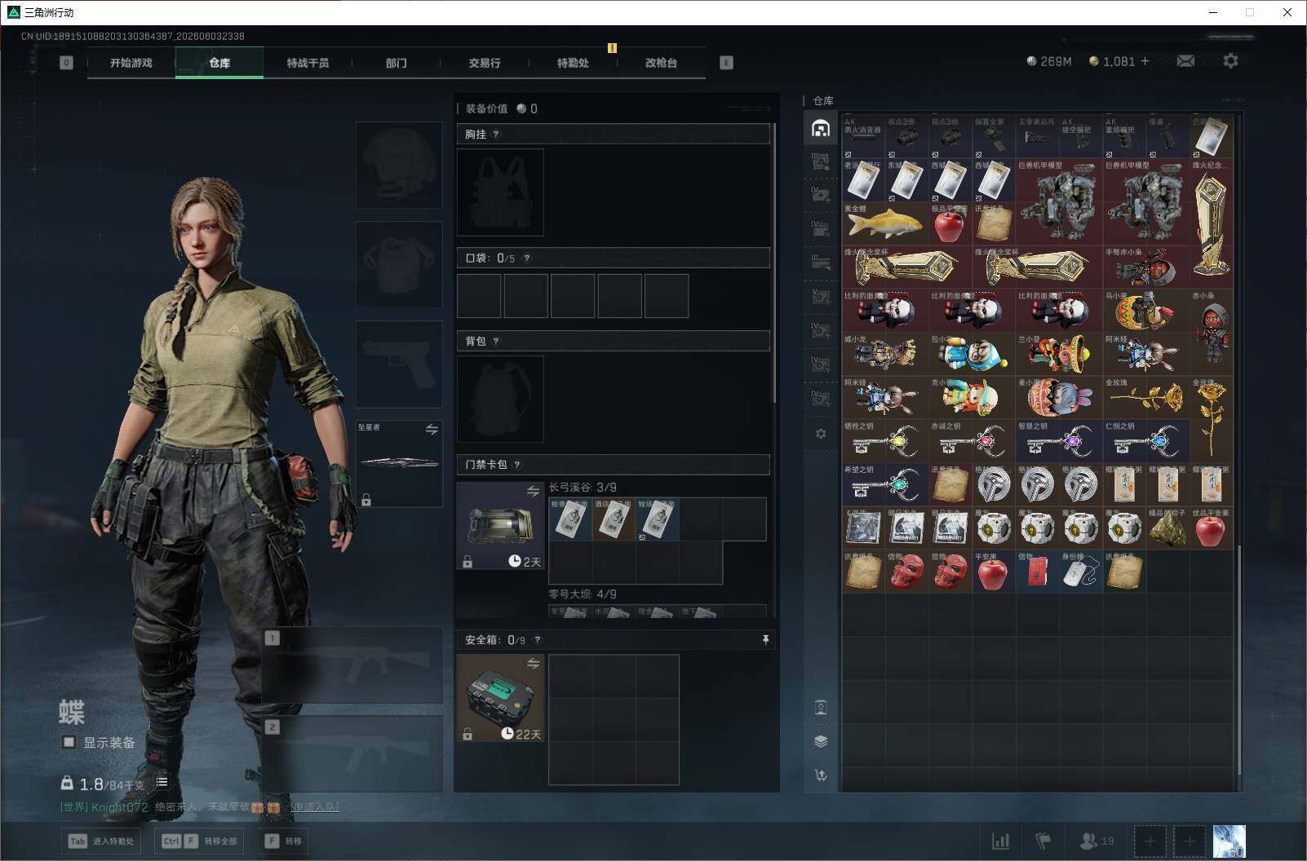Open the settings gear in top bar

tap(1230, 61)
